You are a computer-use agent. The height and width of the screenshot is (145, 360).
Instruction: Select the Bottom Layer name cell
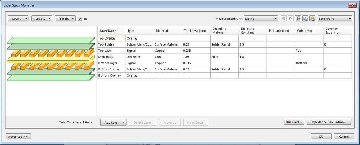click(x=111, y=63)
